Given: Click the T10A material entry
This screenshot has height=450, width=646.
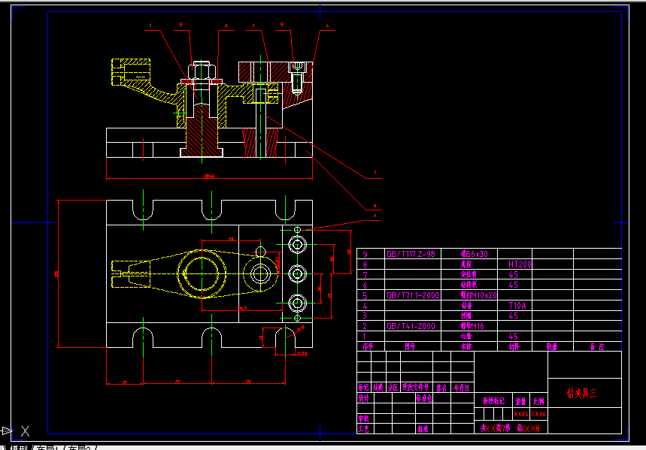Looking at the screenshot, I should (517, 306).
